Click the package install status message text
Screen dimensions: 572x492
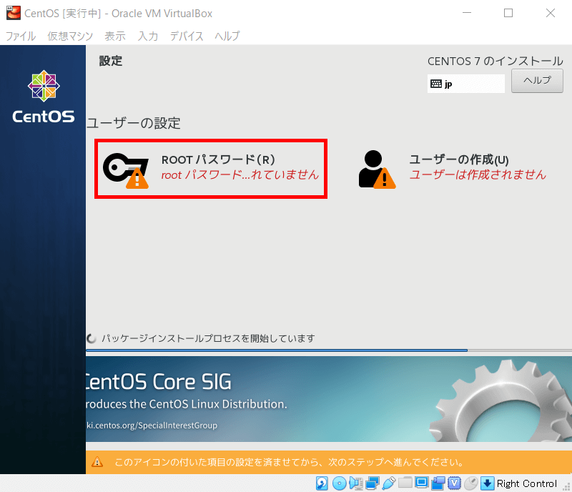point(208,338)
